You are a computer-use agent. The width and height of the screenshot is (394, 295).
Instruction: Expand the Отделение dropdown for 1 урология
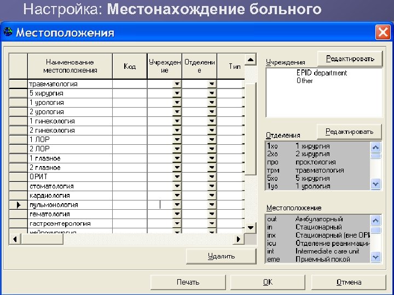[x=212, y=102]
